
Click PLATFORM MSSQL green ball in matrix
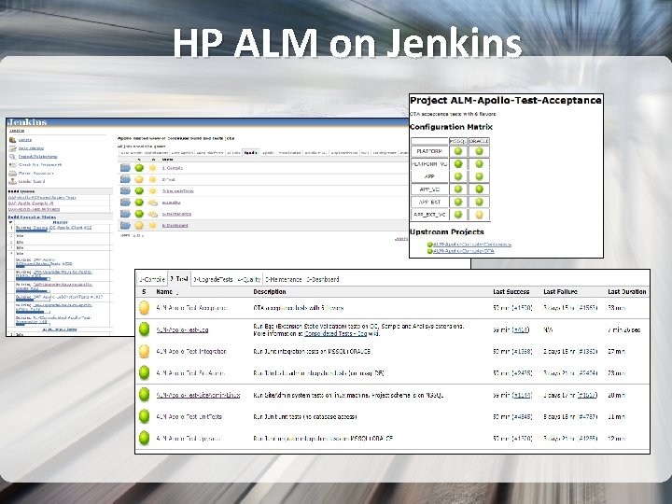pyautogui.click(x=458, y=151)
